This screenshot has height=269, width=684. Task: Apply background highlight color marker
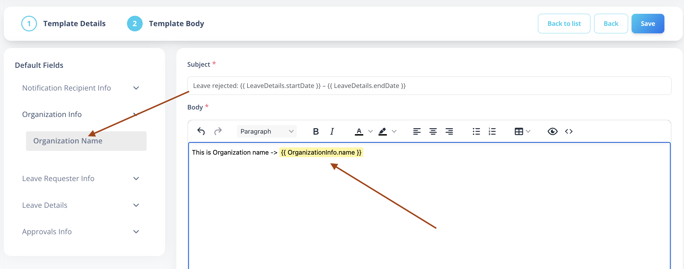coord(382,131)
